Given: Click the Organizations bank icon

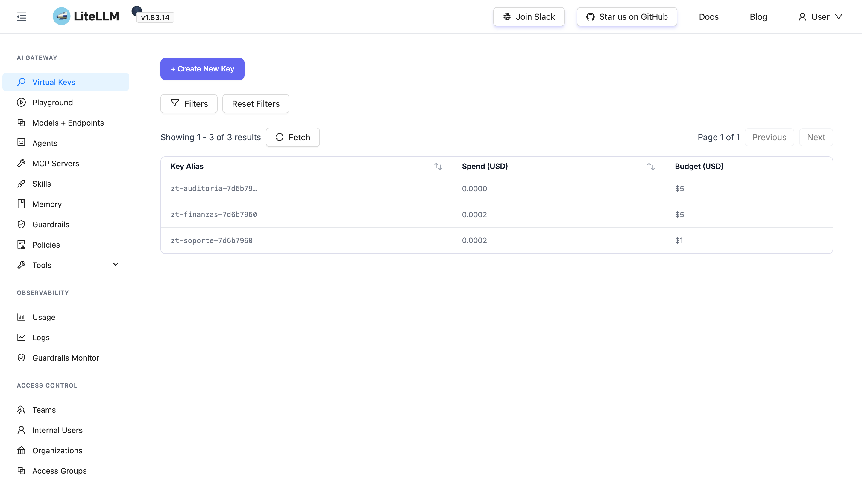Looking at the screenshot, I should click(22, 451).
